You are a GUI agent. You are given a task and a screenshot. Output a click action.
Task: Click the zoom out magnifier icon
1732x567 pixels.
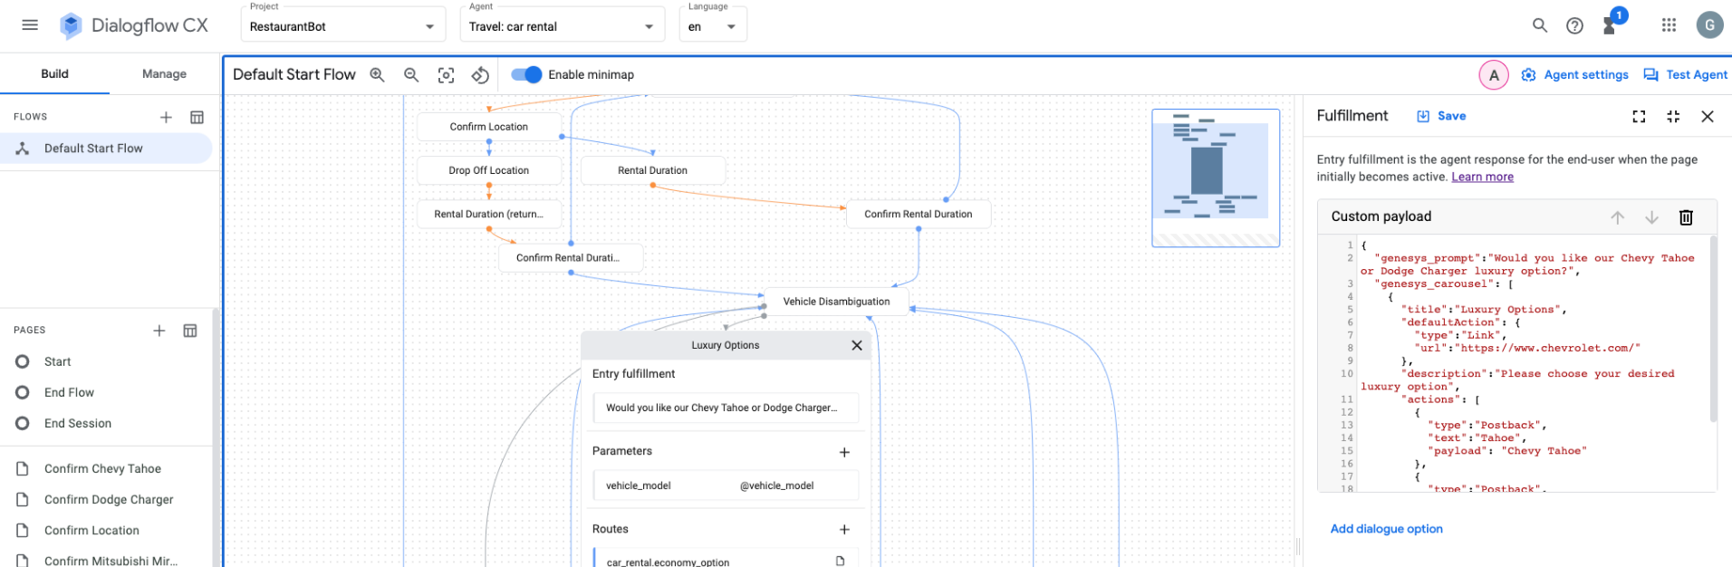tap(411, 74)
